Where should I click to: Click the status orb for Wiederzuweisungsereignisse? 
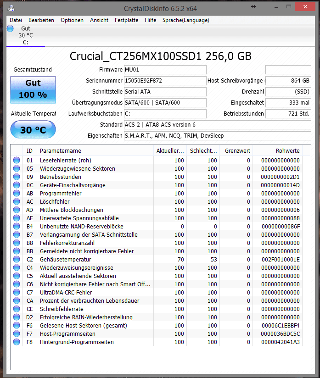17,267
